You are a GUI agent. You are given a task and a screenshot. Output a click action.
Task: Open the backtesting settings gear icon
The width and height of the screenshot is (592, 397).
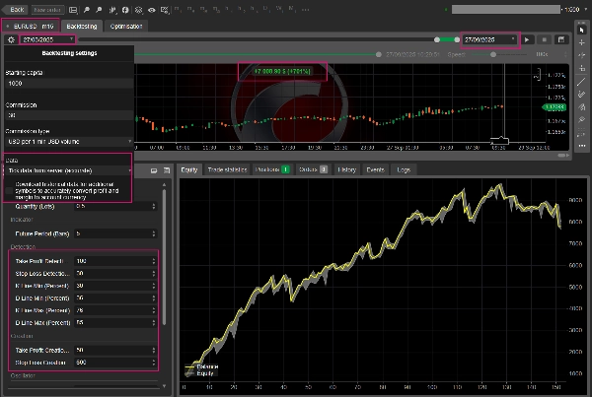(10, 39)
